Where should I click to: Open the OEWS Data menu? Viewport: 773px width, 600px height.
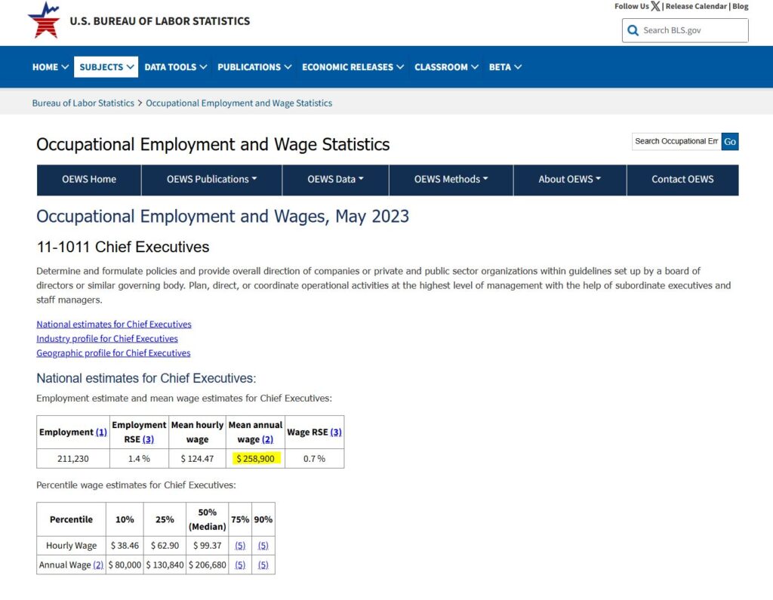coord(335,180)
